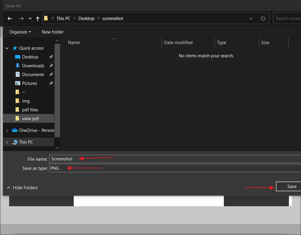This screenshot has height=235, width=301.
Task: Select Desktop in the breadcrumb path
Action: [x=86, y=18]
